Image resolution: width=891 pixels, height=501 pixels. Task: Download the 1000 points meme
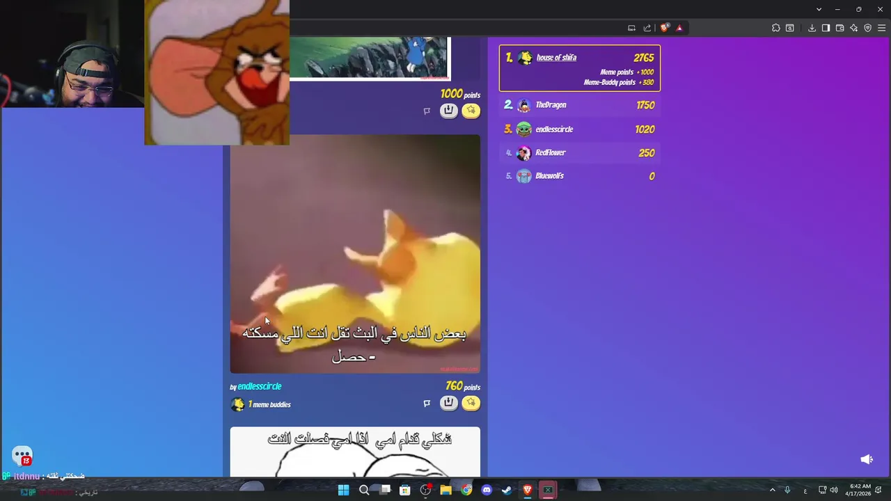pyautogui.click(x=449, y=111)
